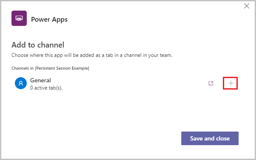This screenshot has height=160, width=256.
Task: Add a tab to the General channel
Action: (231, 83)
